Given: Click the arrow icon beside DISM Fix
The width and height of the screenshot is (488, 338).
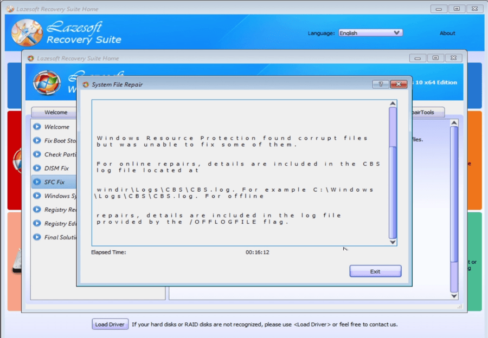Looking at the screenshot, I should (x=37, y=168).
